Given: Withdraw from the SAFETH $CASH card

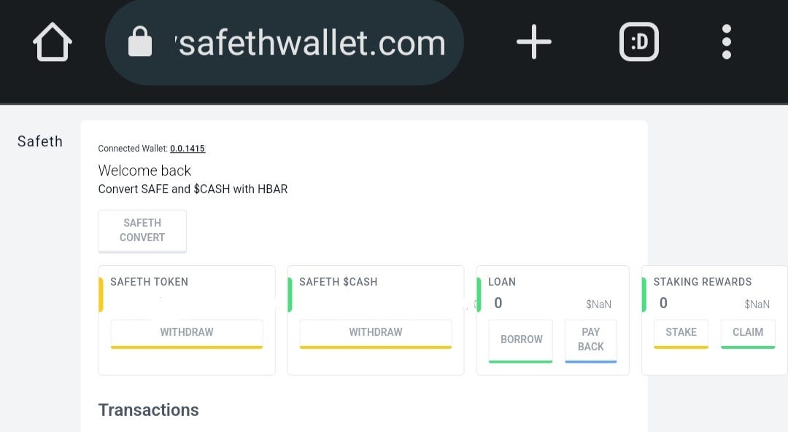Looking at the screenshot, I should click(375, 331).
